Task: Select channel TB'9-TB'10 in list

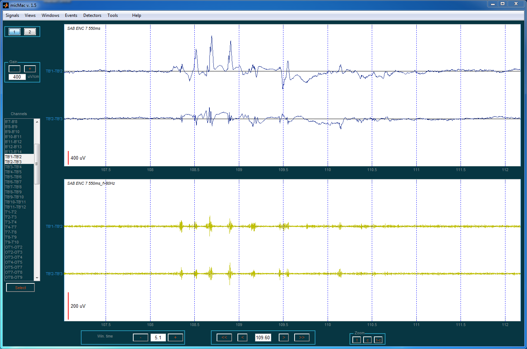Action: click(19, 197)
